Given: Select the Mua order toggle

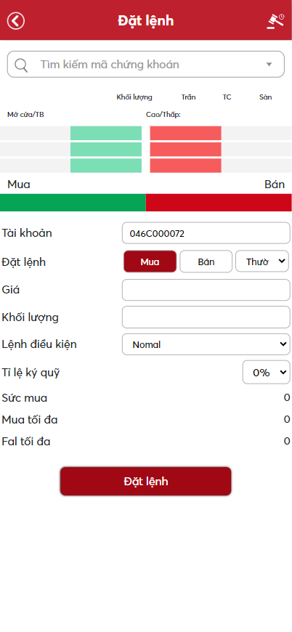Looking at the screenshot, I should 150,262.
